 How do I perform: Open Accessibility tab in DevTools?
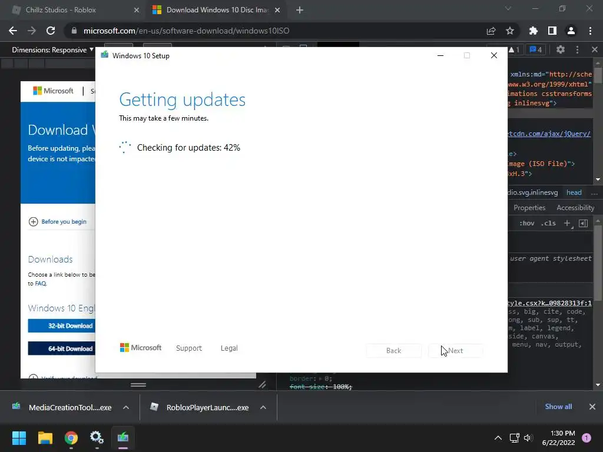click(575, 208)
